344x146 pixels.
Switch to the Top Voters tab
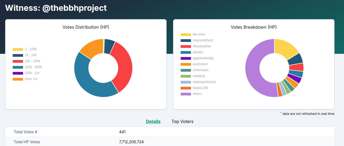coord(182,121)
